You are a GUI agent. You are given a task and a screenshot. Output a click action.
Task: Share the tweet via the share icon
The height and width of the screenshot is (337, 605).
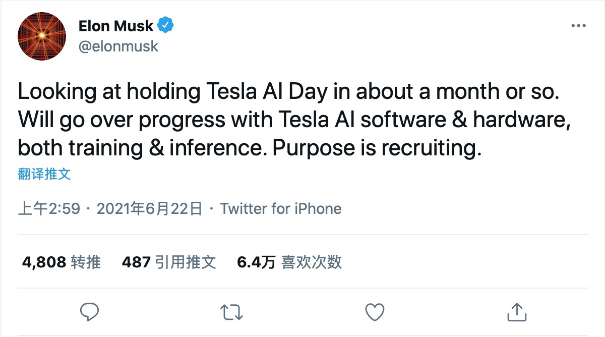click(516, 312)
